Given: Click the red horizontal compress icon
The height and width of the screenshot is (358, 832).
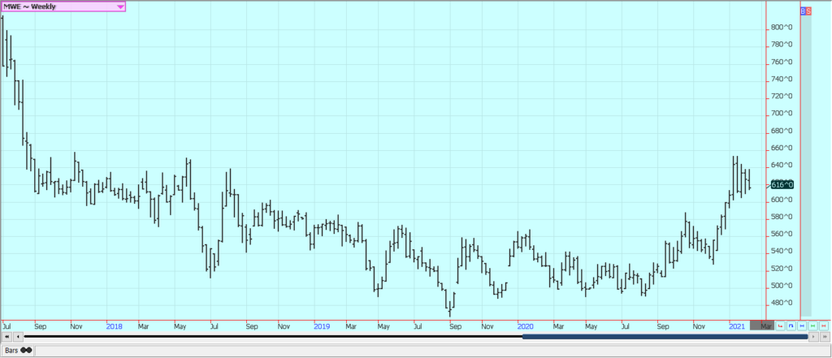Looking at the screenshot, I should coord(824,326).
